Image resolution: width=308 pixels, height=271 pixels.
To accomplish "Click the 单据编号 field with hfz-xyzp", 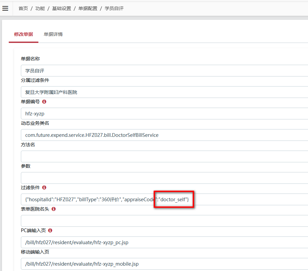I will pyautogui.click(x=164, y=113).
